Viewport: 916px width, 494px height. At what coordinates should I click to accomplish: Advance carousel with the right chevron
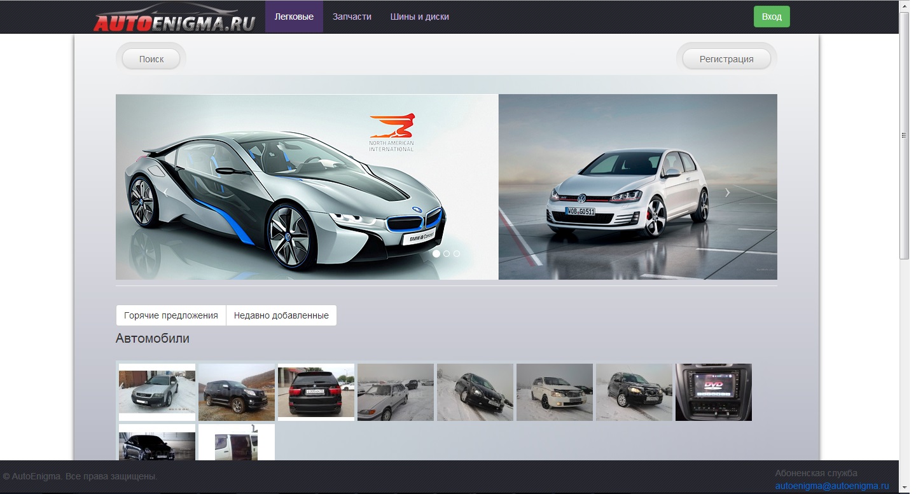[x=728, y=192]
